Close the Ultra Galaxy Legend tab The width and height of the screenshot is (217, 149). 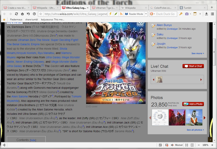coord(87,8)
